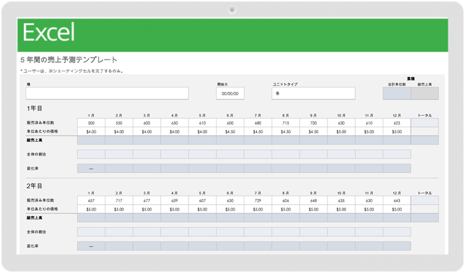Click Year 2 11月 column header
The height and width of the screenshot is (273, 465).
(369, 193)
